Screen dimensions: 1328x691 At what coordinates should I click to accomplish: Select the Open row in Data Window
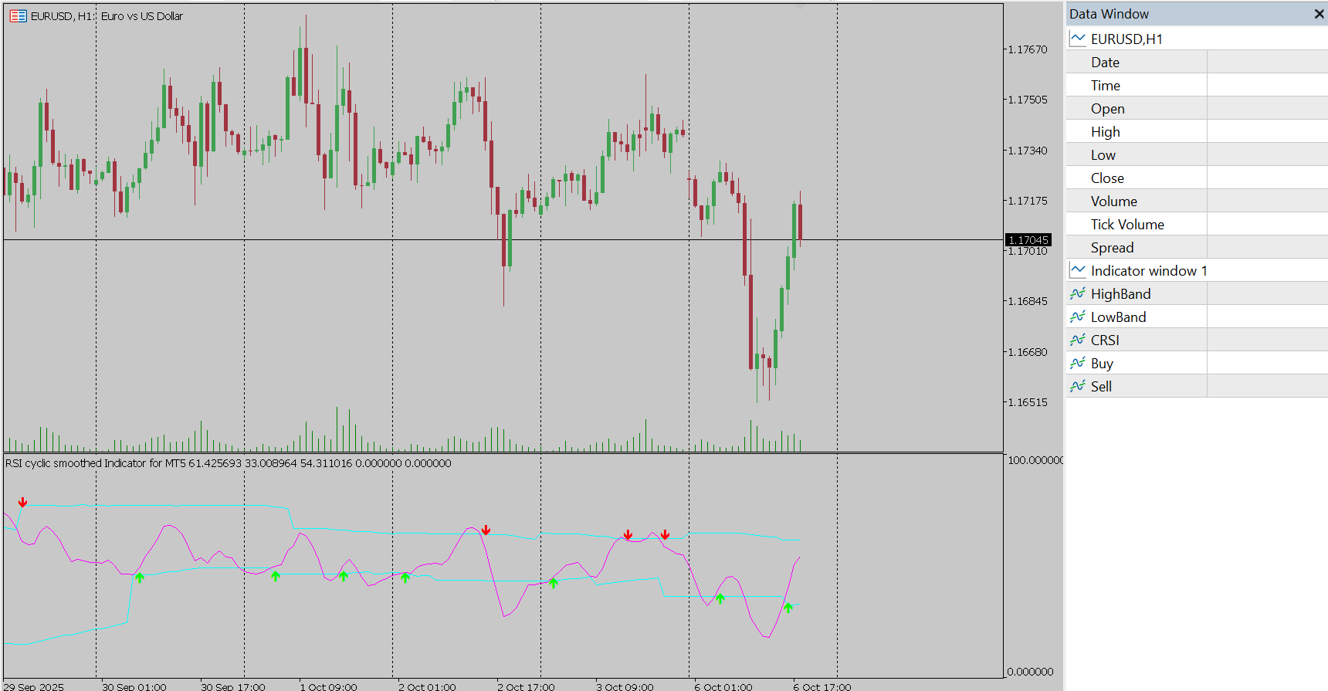pyautogui.click(x=1197, y=108)
